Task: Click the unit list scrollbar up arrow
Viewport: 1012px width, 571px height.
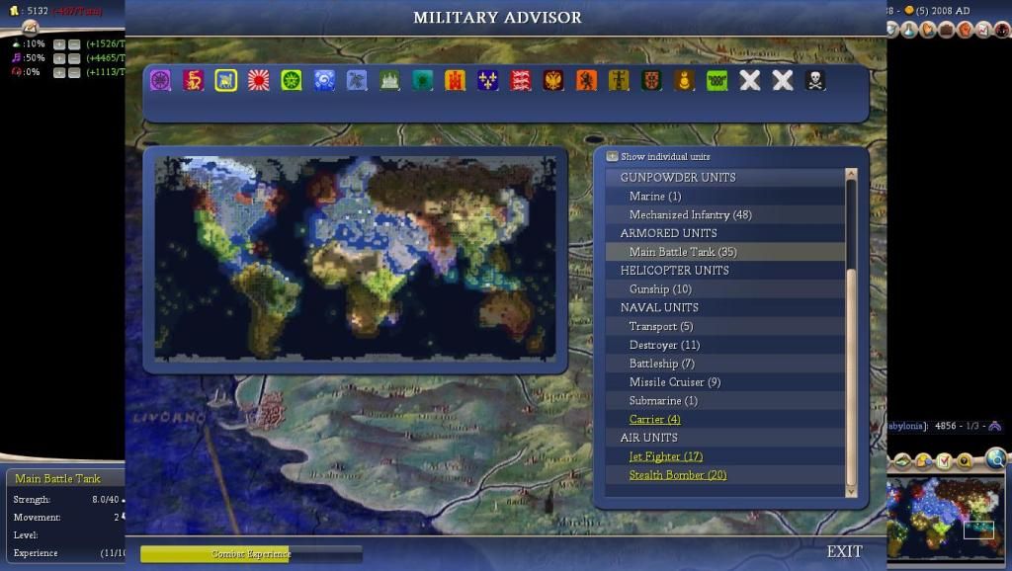Action: coord(851,174)
